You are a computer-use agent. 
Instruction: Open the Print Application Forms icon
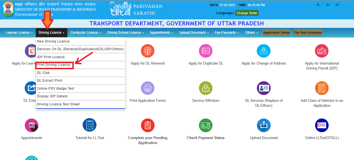click(x=147, y=88)
